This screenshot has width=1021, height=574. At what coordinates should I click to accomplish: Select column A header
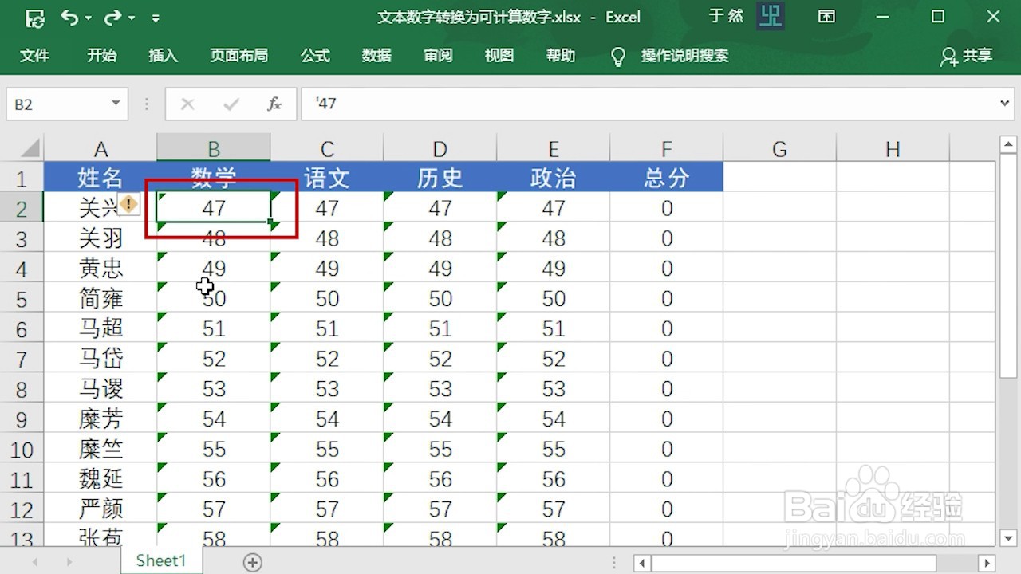coord(101,149)
